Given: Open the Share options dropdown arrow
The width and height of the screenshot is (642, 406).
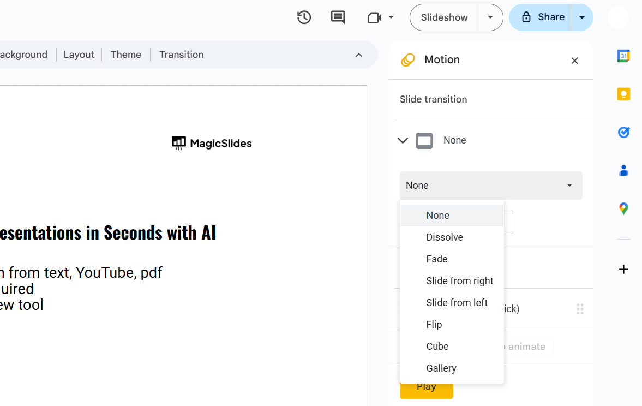Looking at the screenshot, I should point(582,17).
